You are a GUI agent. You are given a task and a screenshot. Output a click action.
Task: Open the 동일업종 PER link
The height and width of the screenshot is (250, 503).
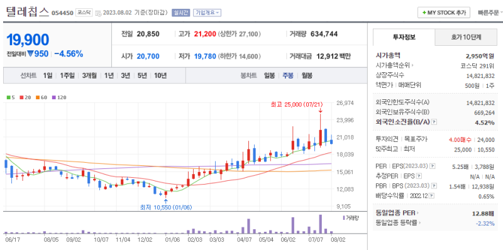(x=397, y=213)
